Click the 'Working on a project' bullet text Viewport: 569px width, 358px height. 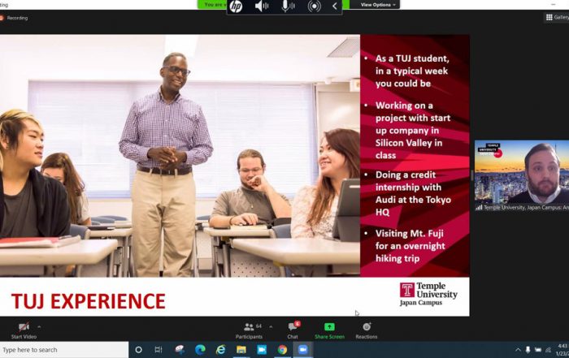pyautogui.click(x=413, y=131)
